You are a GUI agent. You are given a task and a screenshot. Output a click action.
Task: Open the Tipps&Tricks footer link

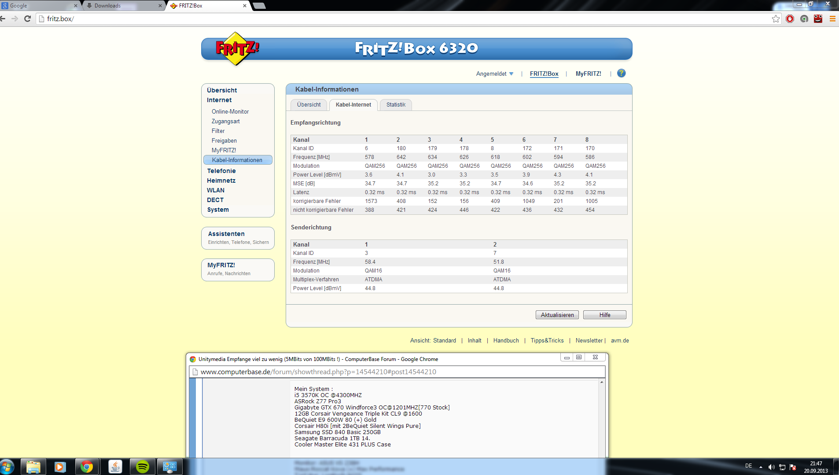coord(547,341)
